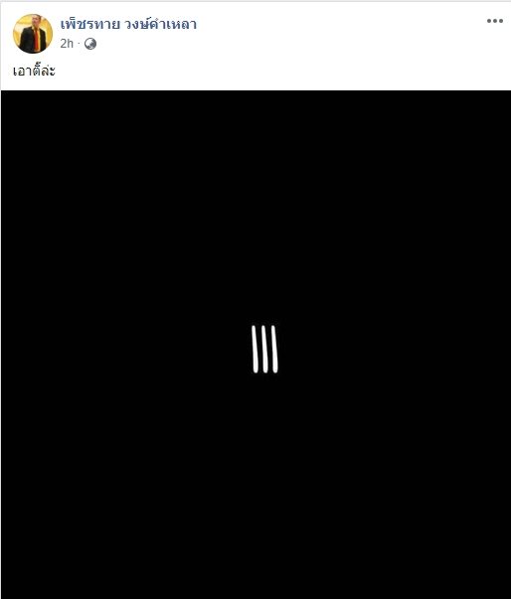
Task: Open the three-dot post options menu
Action: pyautogui.click(x=494, y=21)
